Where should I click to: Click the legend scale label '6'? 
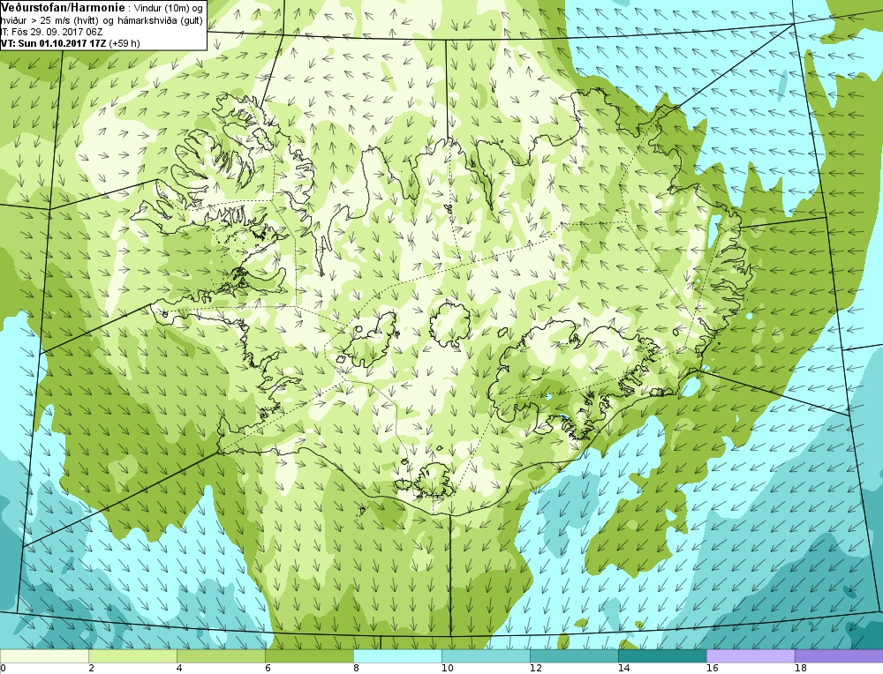coord(268,669)
